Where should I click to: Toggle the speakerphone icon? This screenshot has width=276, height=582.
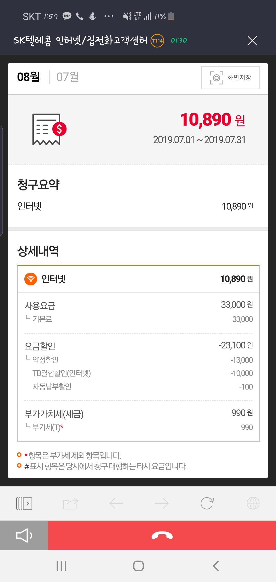coord(24,535)
